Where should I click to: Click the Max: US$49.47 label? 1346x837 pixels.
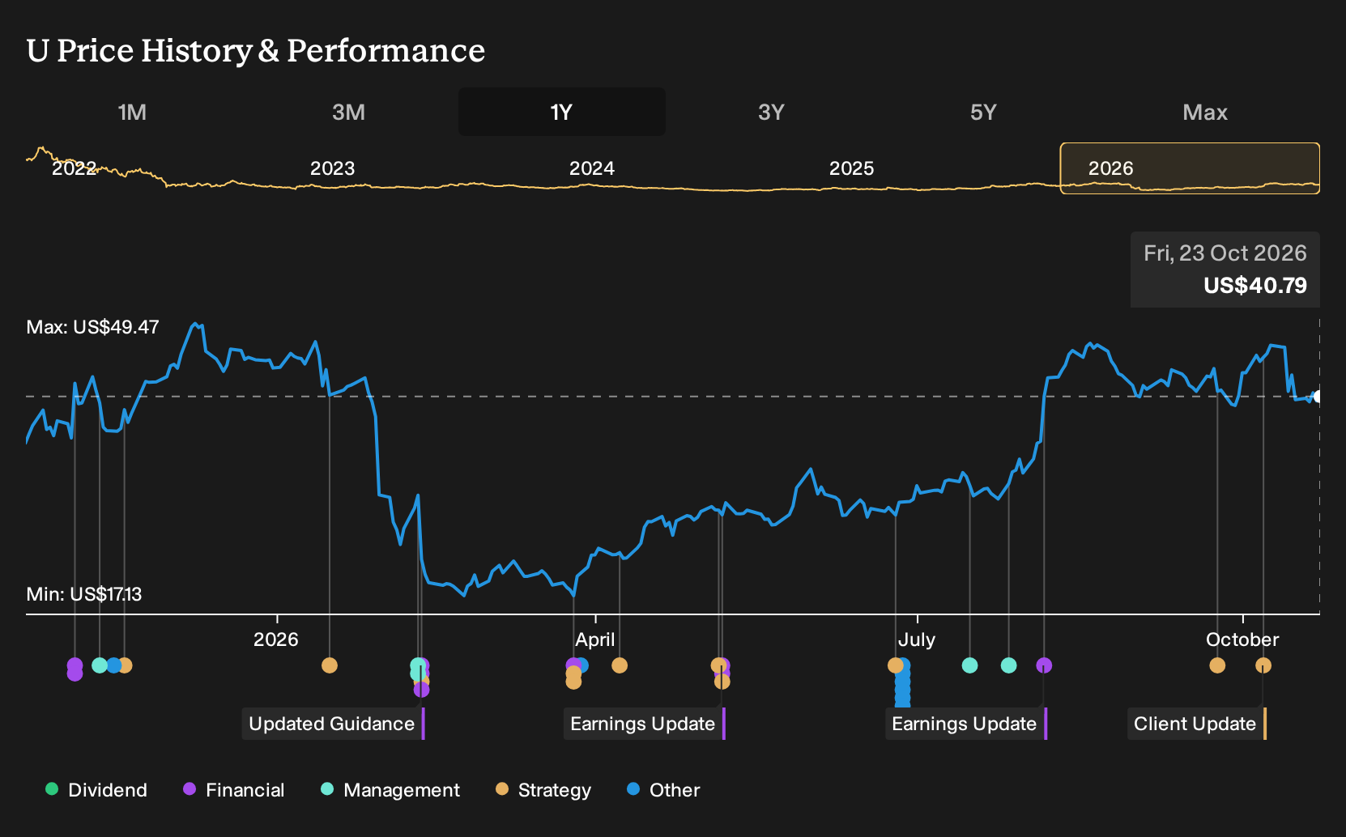tap(92, 327)
